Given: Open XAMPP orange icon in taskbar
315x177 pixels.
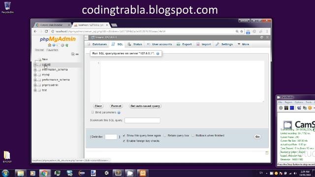Looking at the screenshot, I should tap(142, 173).
